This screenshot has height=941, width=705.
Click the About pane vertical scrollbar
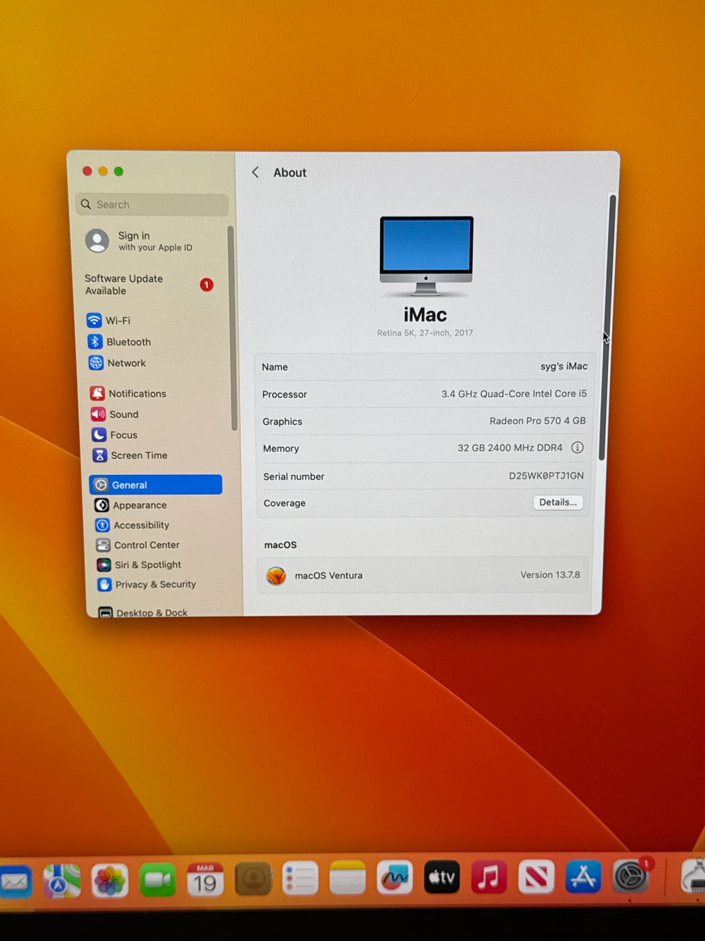pos(608,327)
